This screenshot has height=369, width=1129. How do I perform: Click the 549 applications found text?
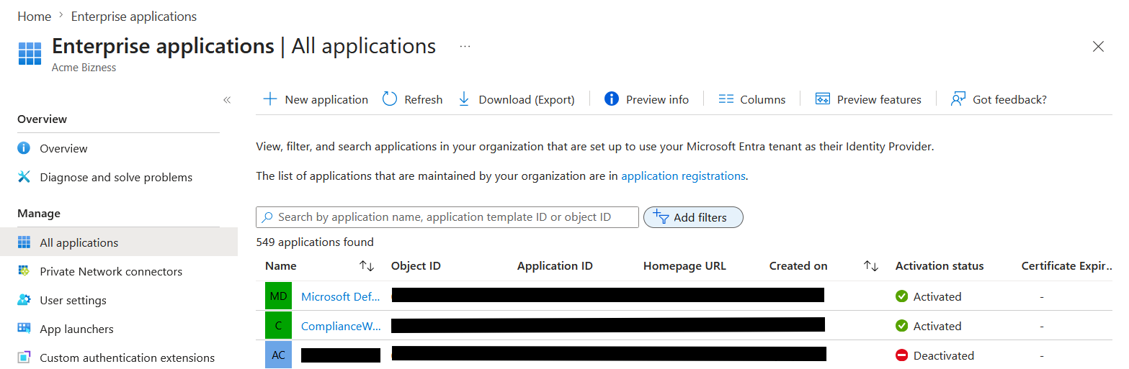[x=315, y=242]
